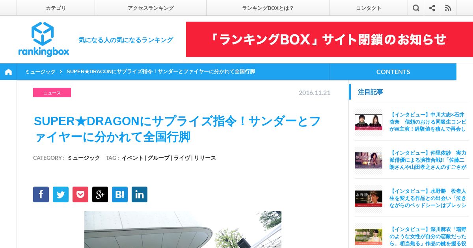This screenshot has height=248, width=473.
Task: Open the RSS feed icon
Action: pyautogui.click(x=448, y=8)
